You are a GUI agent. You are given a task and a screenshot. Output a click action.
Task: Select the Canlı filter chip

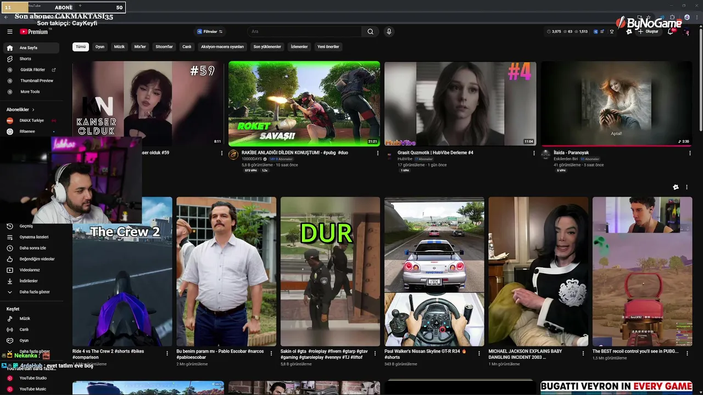[x=187, y=47]
